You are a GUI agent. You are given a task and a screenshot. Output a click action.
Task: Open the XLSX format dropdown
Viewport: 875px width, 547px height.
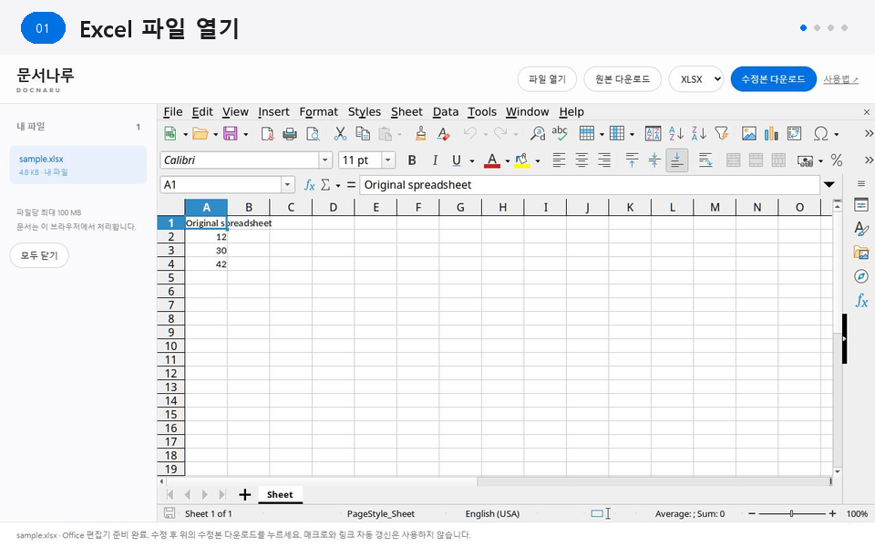click(695, 79)
